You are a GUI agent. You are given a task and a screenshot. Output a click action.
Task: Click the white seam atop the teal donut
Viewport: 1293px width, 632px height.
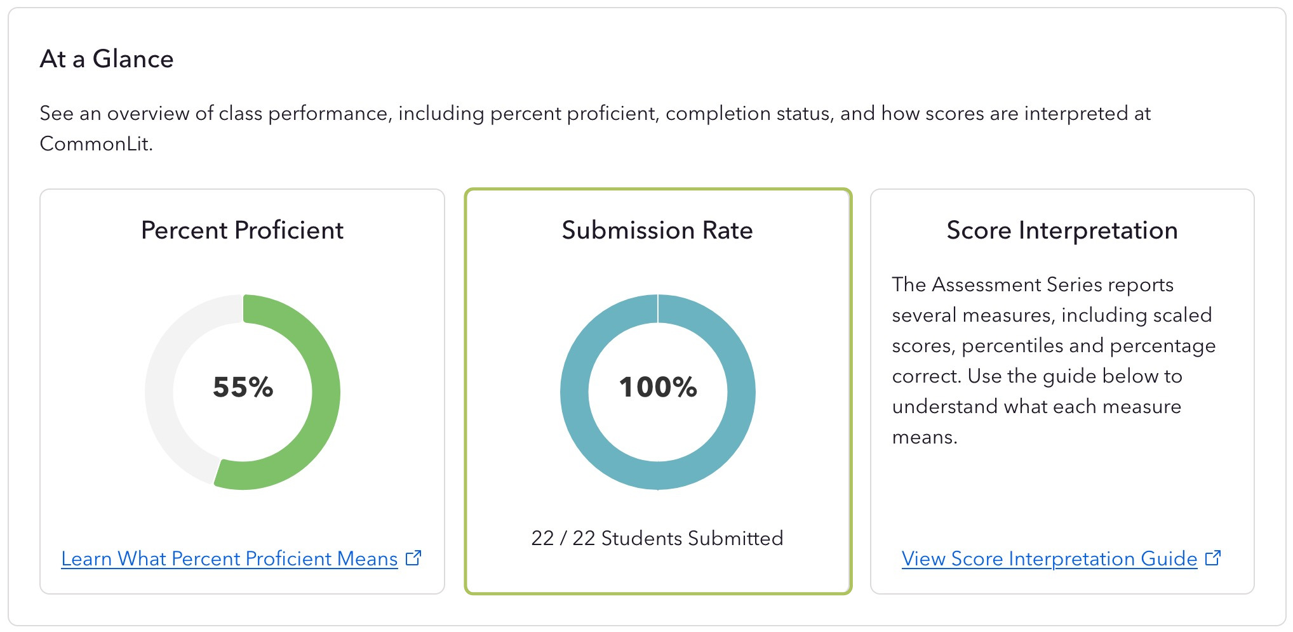pos(658,308)
